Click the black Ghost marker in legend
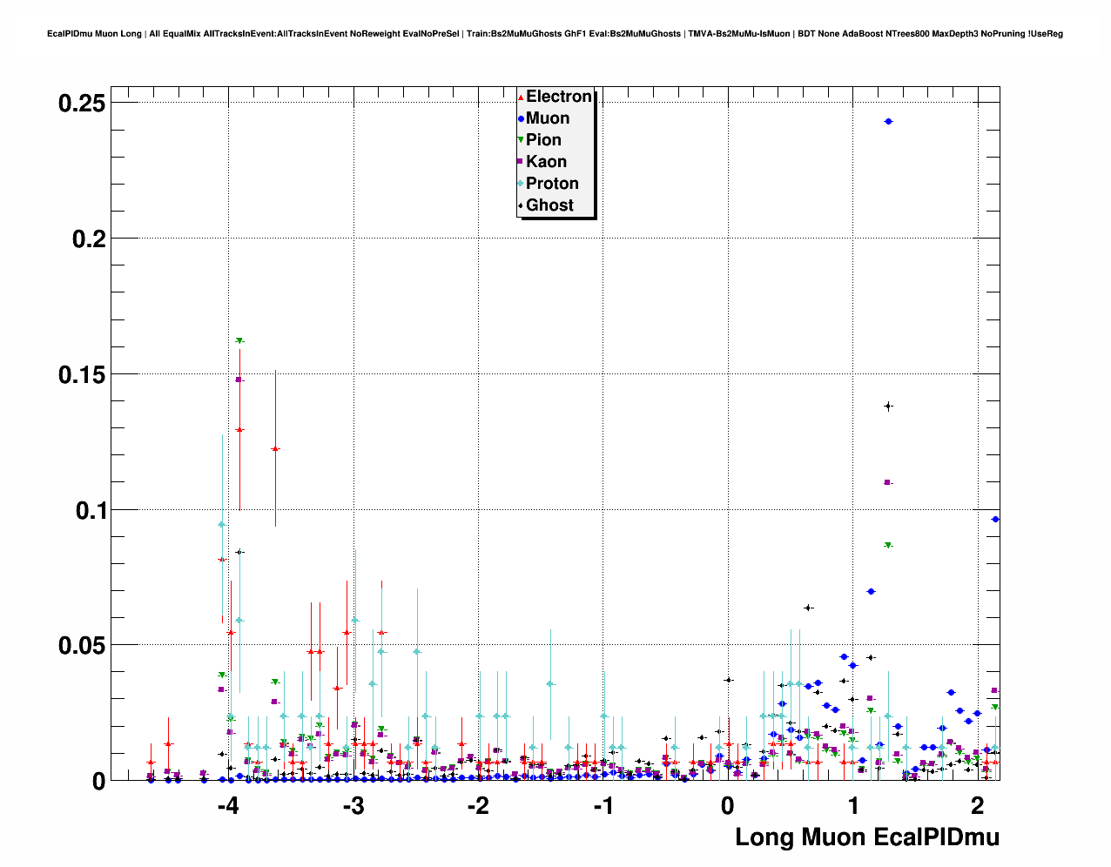Viewport: 1111px width, 867px height. pos(521,206)
